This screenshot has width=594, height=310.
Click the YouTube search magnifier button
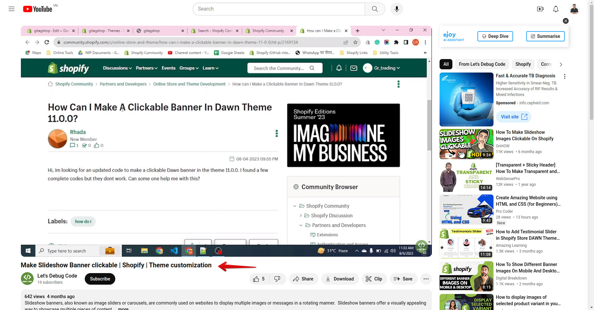pyautogui.click(x=375, y=9)
